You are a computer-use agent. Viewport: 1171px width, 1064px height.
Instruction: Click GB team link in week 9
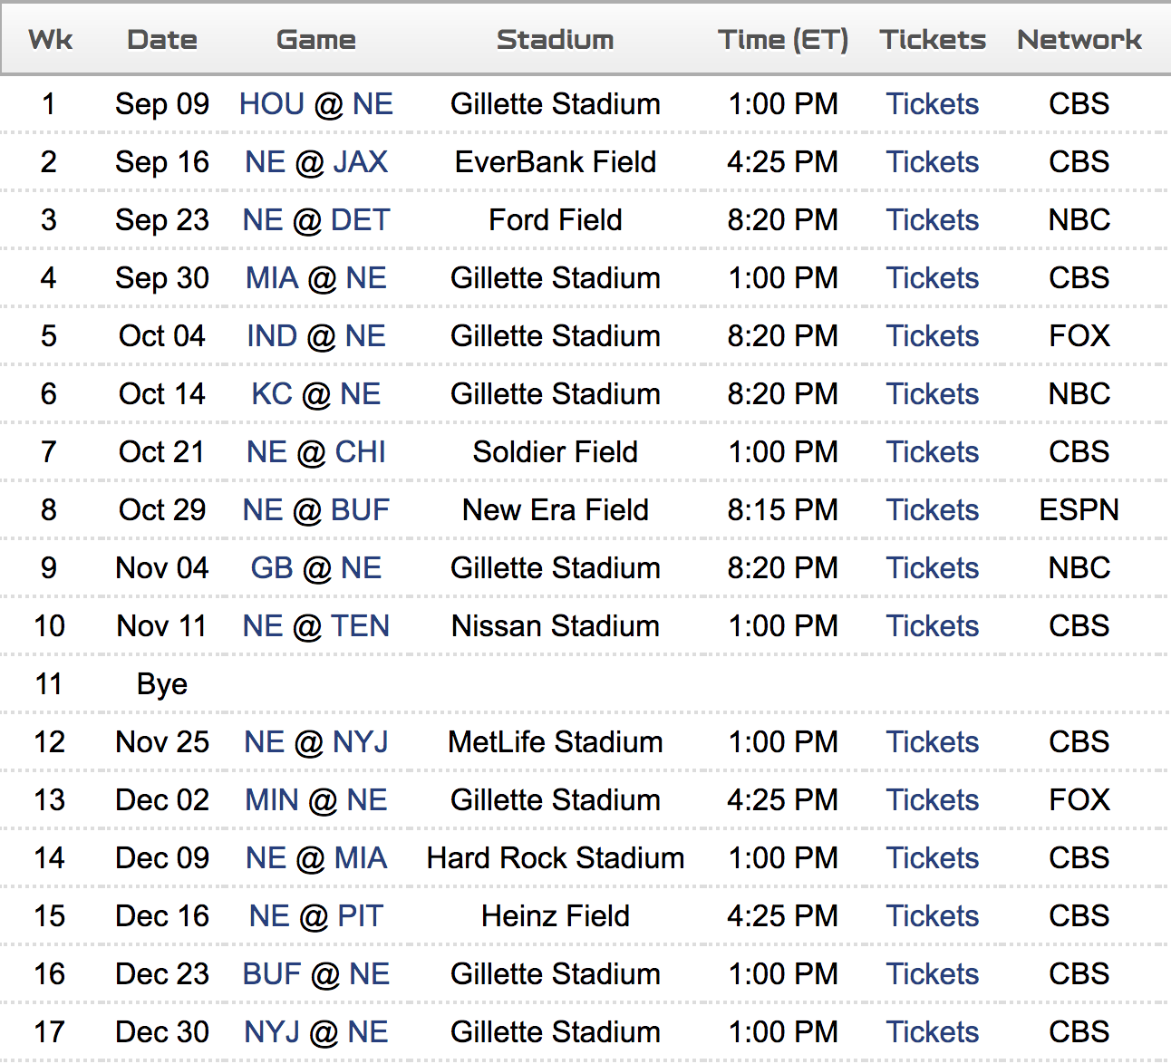click(271, 568)
